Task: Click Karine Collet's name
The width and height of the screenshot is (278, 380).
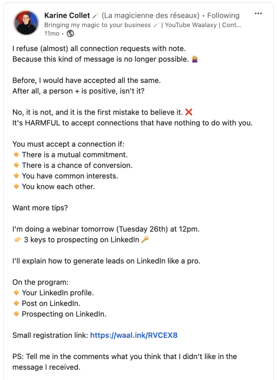Action: (x=67, y=15)
